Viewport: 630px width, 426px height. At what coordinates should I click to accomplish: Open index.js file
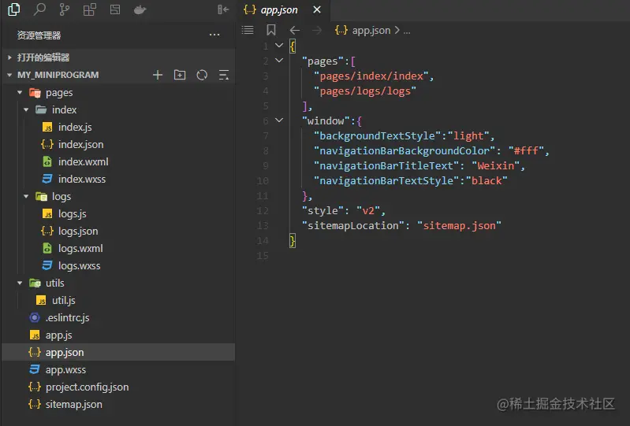pyautogui.click(x=75, y=127)
